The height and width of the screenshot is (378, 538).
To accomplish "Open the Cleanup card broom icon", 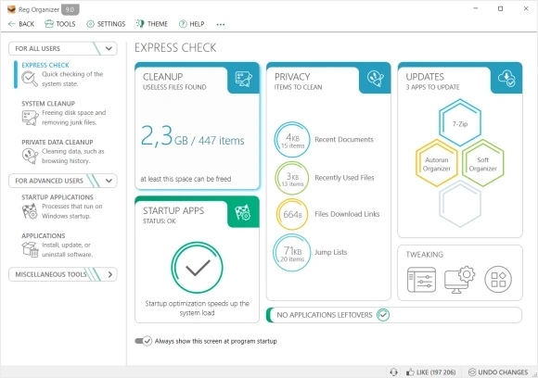I will click(x=244, y=79).
